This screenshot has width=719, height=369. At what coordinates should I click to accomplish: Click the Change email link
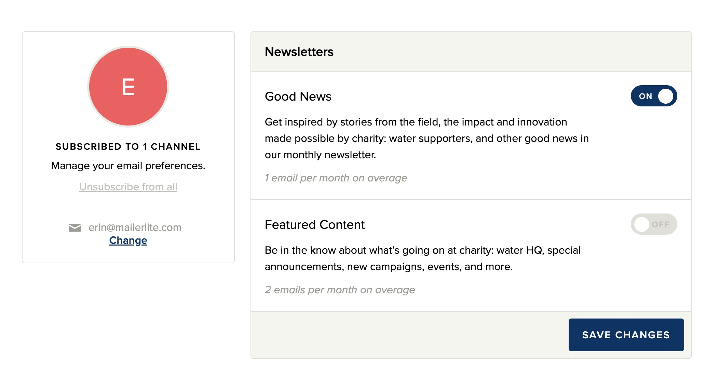point(128,240)
